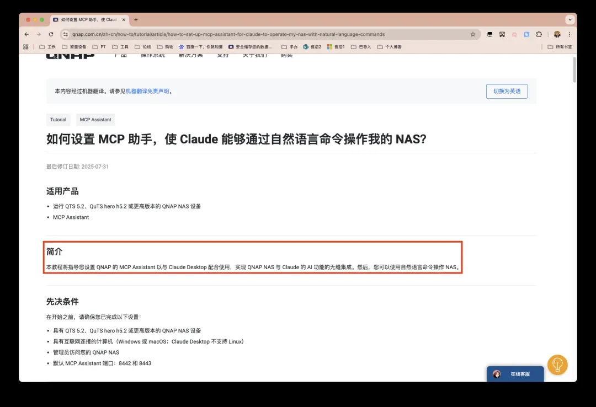Open the Chrome extensions puzzle icon
The height and width of the screenshot is (407, 596).
(x=539, y=34)
